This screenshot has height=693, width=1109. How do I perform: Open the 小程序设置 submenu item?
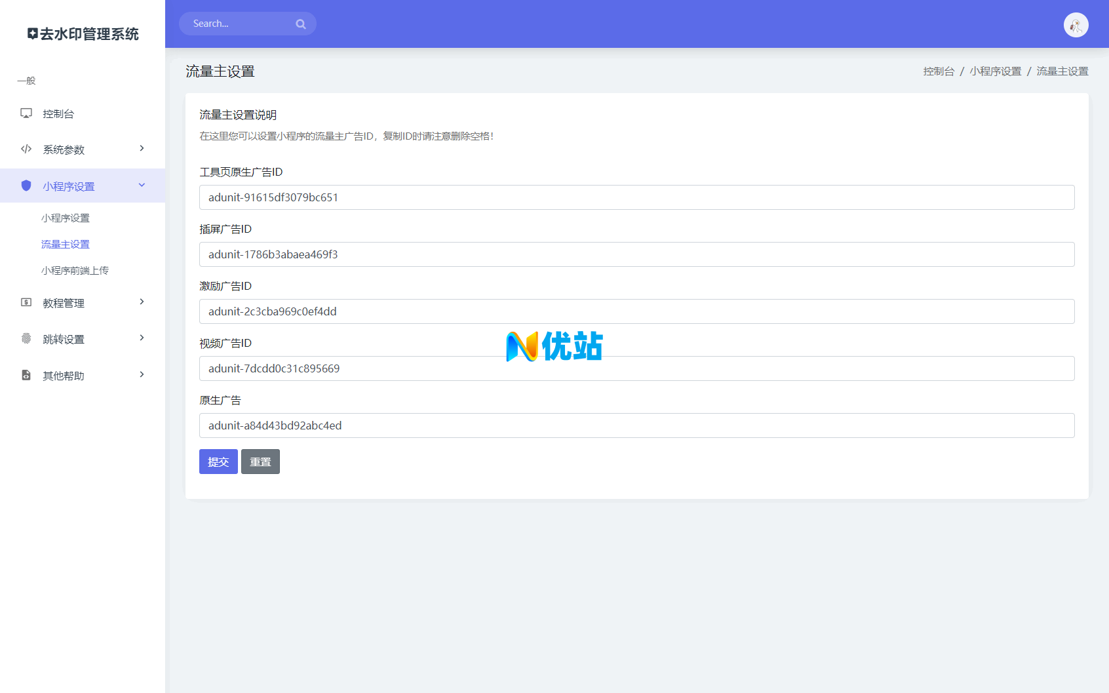[66, 218]
